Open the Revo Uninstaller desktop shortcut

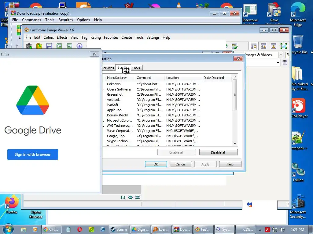[274, 13]
